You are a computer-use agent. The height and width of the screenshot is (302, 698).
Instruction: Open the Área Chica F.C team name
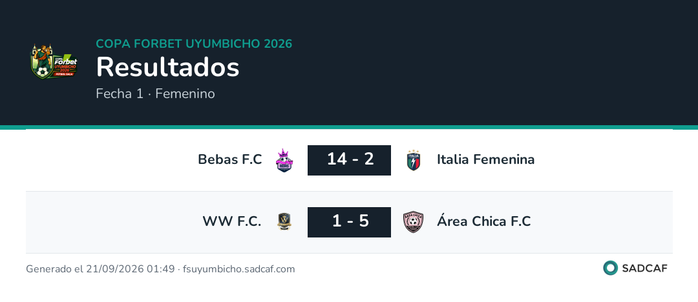click(484, 221)
